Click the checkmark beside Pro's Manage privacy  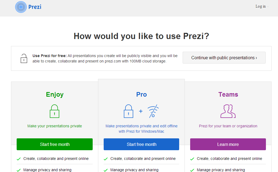click(x=106, y=170)
